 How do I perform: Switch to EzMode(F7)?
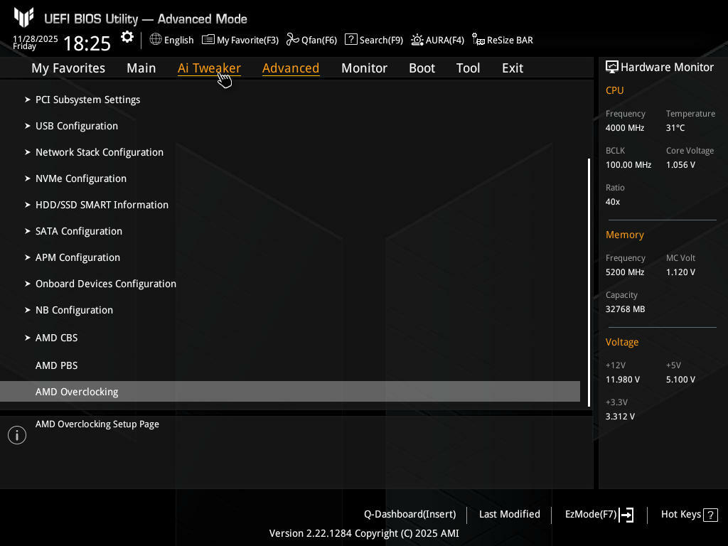[599, 515]
